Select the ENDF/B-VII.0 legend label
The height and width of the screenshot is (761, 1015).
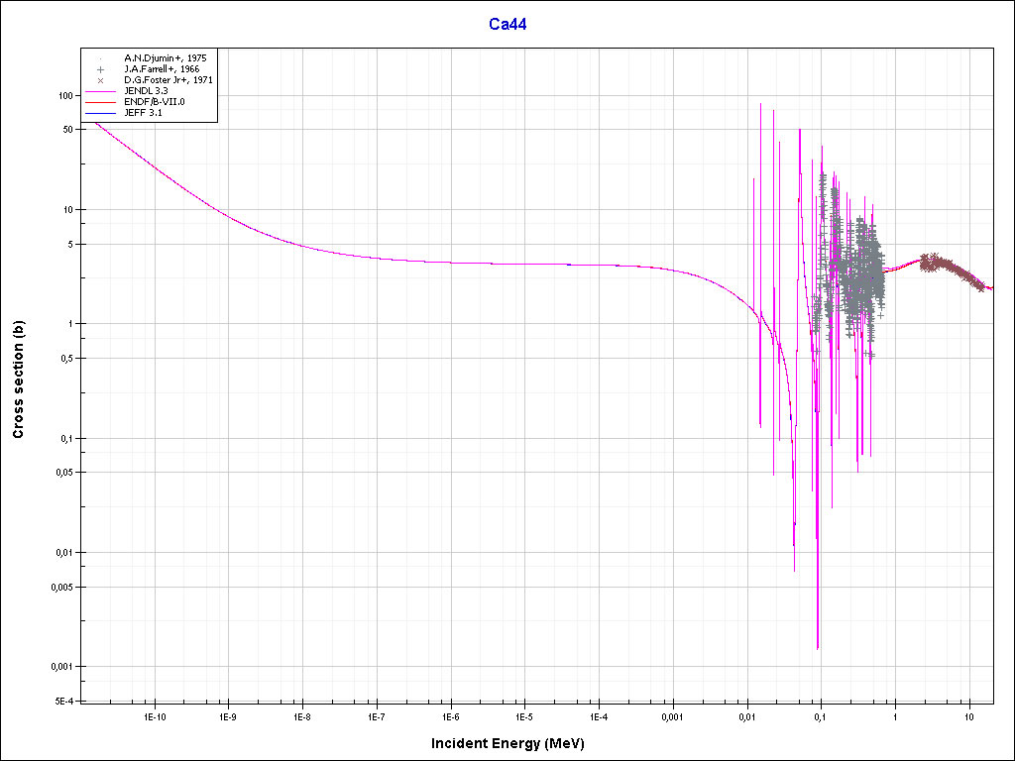[154, 102]
